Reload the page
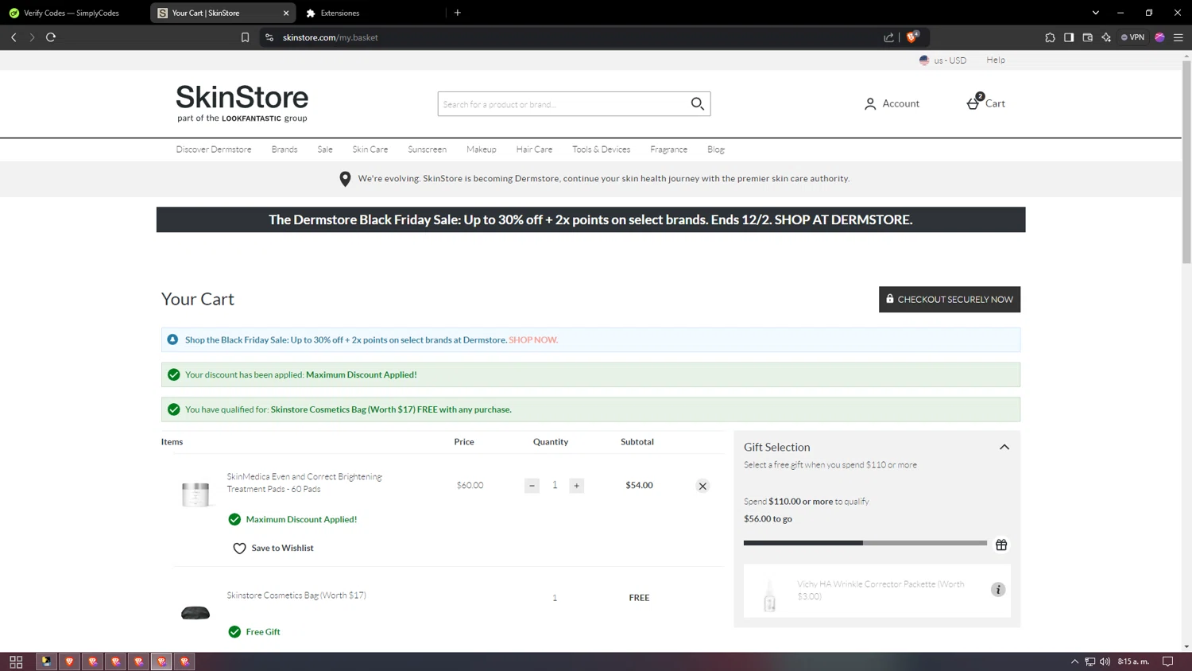The width and height of the screenshot is (1192, 671). [51, 37]
